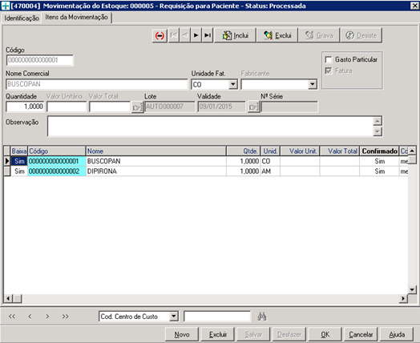This screenshot has width=420, height=343.
Task: Click the Nº Série field
Action: (x=289, y=107)
